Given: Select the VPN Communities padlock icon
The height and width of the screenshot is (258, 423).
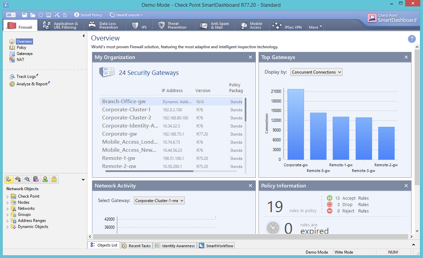Looking at the screenshot, I should point(54,179).
